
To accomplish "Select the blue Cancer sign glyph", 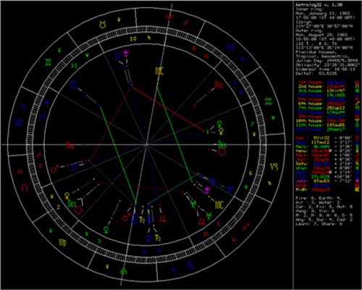I will (x=19, y=123).
